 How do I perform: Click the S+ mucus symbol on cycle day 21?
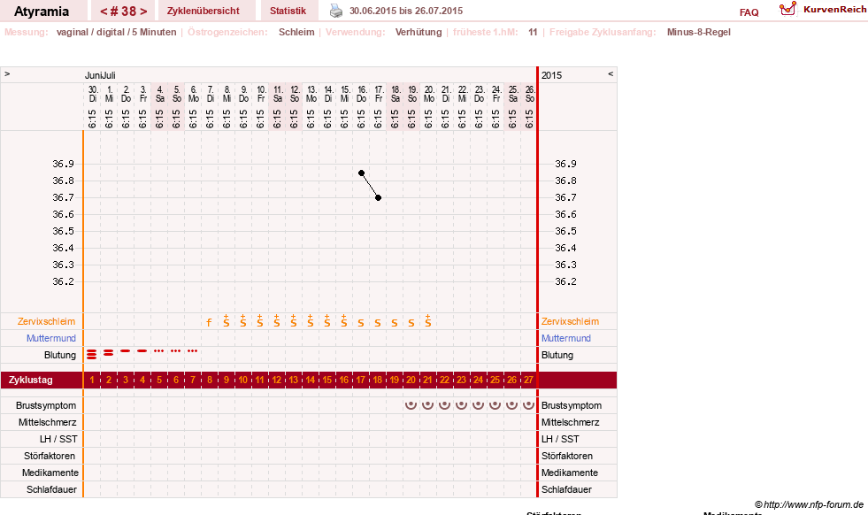click(x=428, y=320)
